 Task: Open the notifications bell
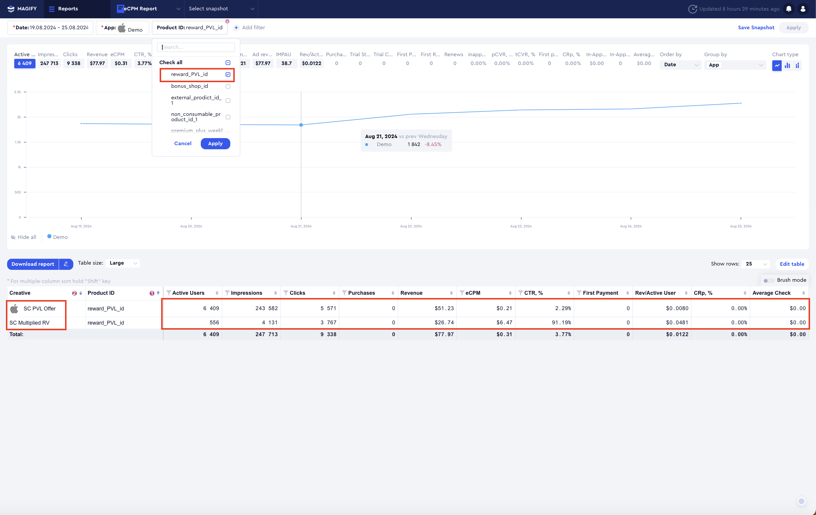[x=789, y=9]
